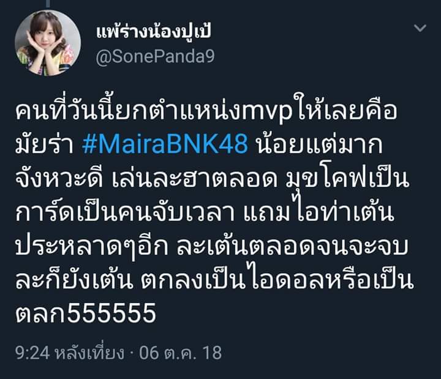Click the display name แพ้ร่างน้องปูเป้
Screen dimensions: 441x379
click(x=154, y=32)
